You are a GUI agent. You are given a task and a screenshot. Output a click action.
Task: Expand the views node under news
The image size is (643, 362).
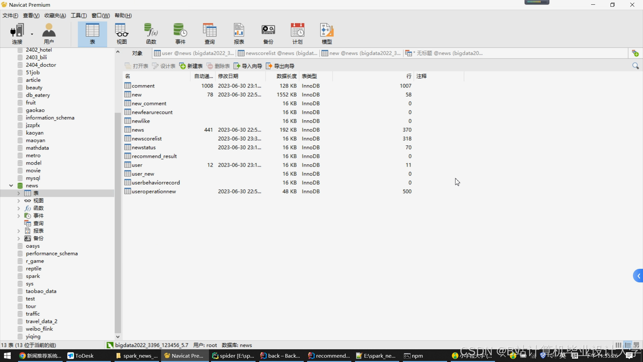(x=18, y=201)
